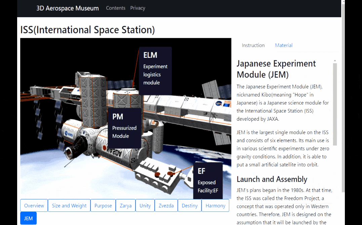This screenshot has width=362, height=225.
Task: Click the material panel scroll-up arrow
Action: point(335,61)
